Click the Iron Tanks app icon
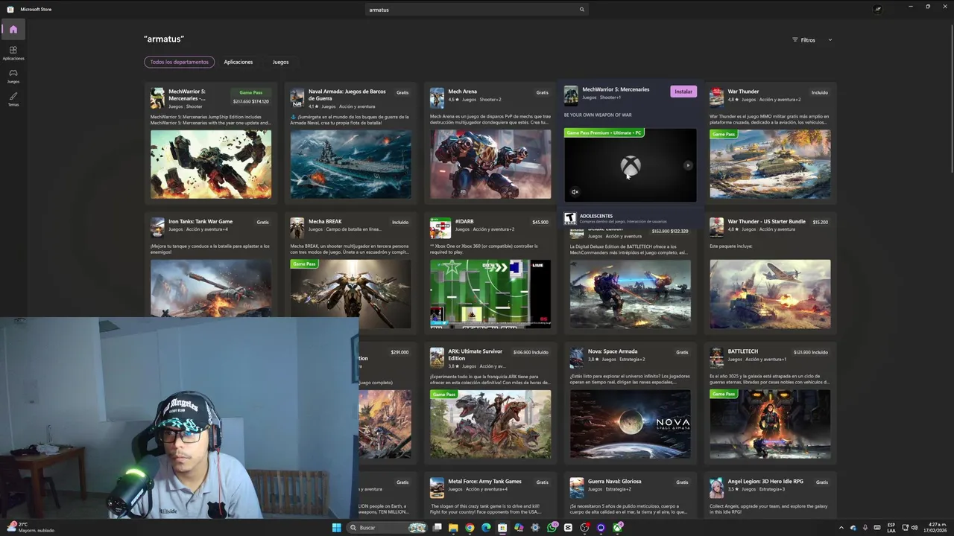 pos(157,228)
